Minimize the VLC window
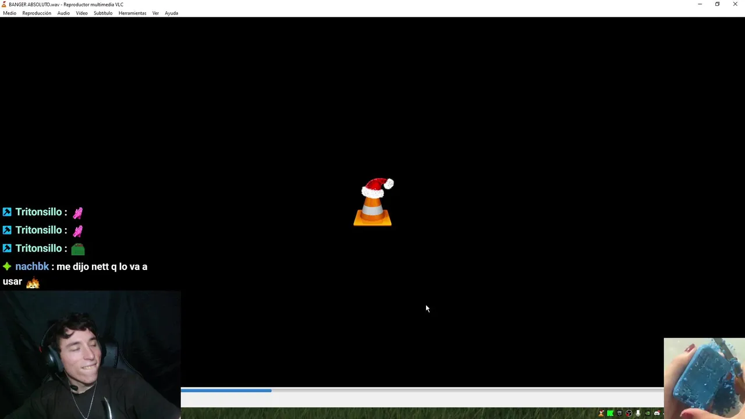Screen dimensions: 745x419 pos(700,4)
